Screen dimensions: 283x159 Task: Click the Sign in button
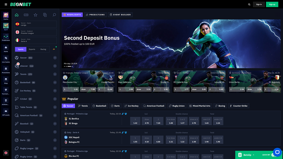click(x=259, y=4)
